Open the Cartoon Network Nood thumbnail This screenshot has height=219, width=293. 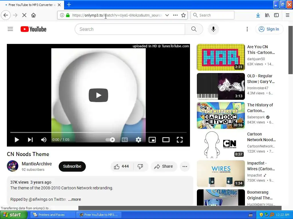point(221,145)
